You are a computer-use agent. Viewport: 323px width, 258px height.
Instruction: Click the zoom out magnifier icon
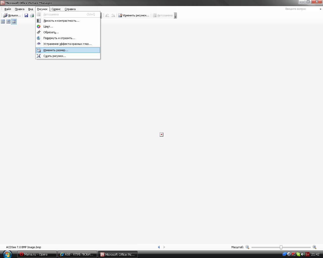(247, 247)
